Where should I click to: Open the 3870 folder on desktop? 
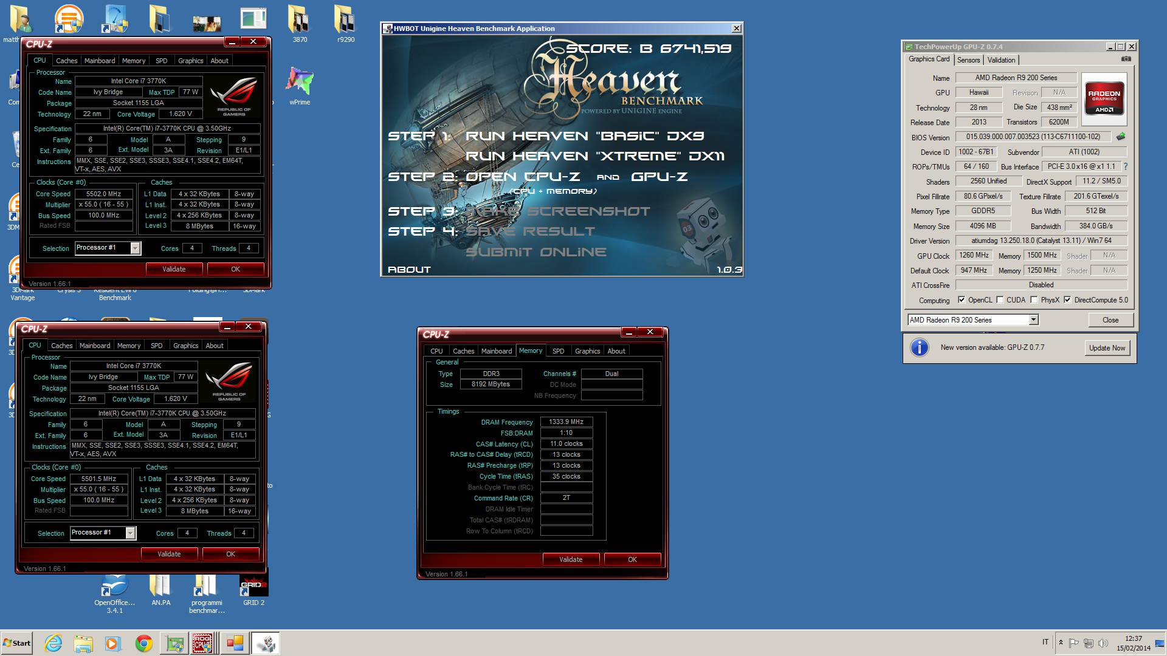(x=299, y=24)
